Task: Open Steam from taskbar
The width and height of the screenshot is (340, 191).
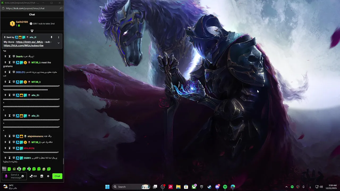Action: [x=209, y=187]
